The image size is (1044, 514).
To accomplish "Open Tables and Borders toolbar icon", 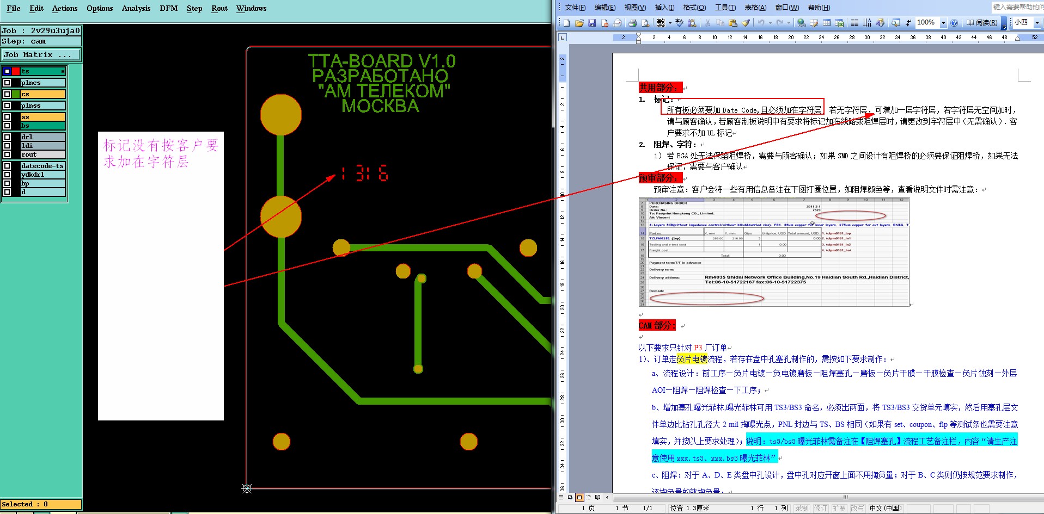I will coord(814,23).
